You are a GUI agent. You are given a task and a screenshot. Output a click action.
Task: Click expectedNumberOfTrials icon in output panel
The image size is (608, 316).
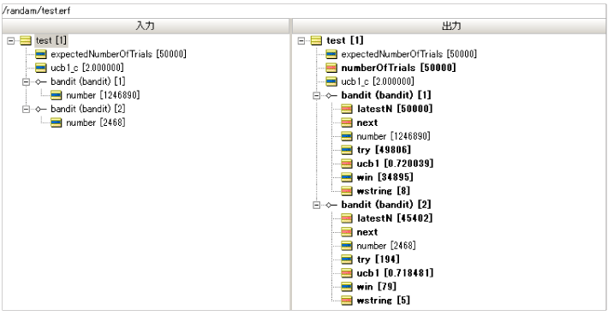[331, 54]
